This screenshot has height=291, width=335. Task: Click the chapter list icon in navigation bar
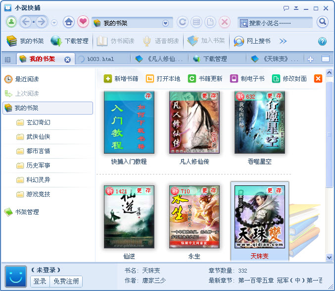[x=196, y=22]
